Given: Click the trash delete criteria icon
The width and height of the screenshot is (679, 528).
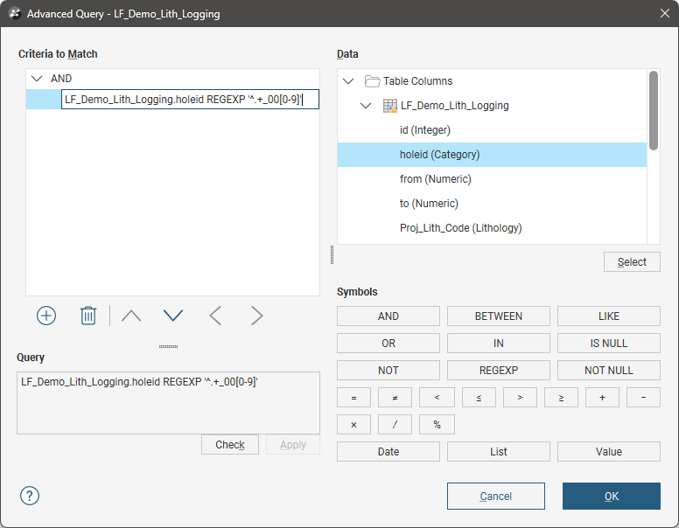Looking at the screenshot, I should pos(88,316).
